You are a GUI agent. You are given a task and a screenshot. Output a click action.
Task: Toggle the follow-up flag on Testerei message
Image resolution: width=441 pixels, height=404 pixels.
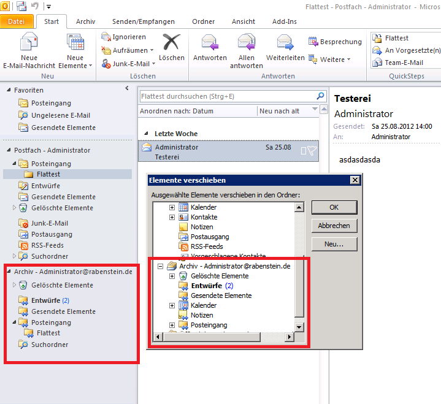(312, 151)
